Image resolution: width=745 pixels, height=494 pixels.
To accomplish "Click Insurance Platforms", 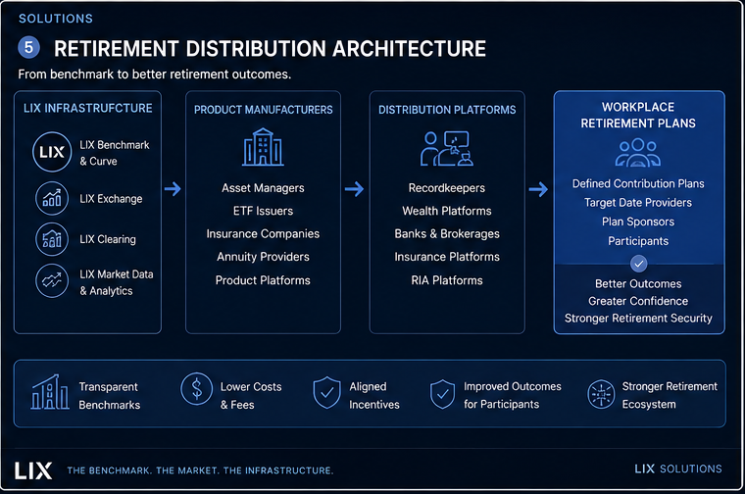I will [x=447, y=257].
